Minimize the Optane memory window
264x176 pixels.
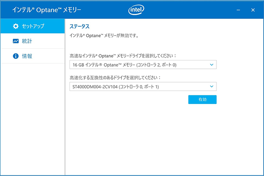[x=238, y=10]
